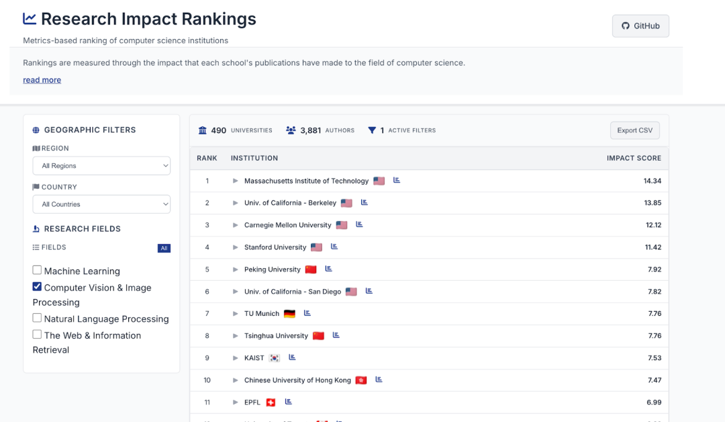Click the chart icon next to Massachusetts Institute of Technology
This screenshot has height=422, width=725.
pyautogui.click(x=397, y=180)
